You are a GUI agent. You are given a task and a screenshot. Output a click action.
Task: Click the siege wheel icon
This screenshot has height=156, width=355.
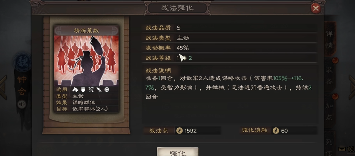click(x=107, y=90)
